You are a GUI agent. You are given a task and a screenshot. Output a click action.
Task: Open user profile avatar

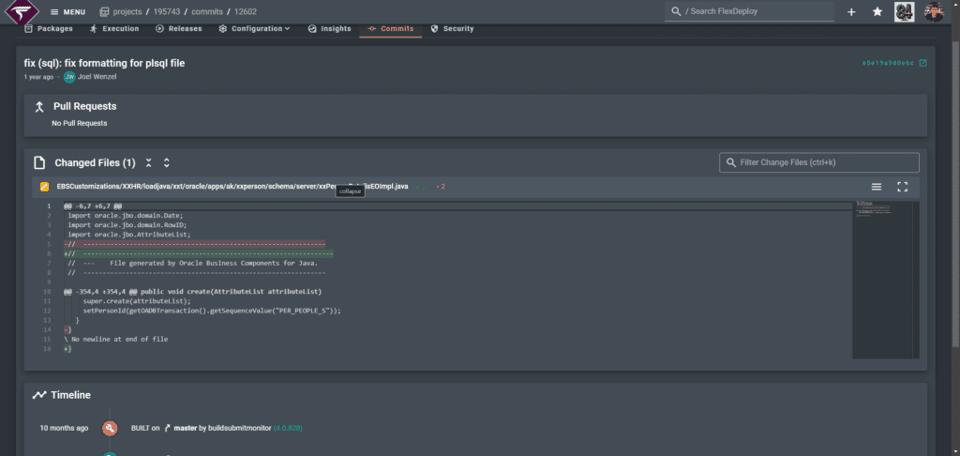pyautogui.click(x=935, y=11)
